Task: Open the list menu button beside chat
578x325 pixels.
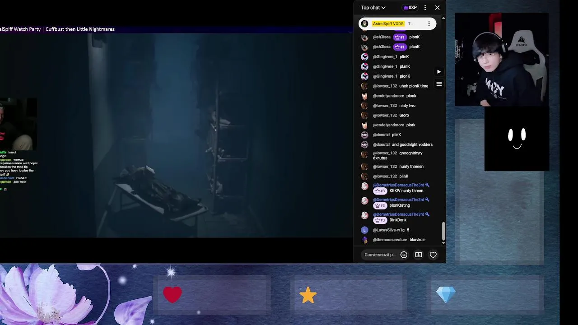Action: pyautogui.click(x=439, y=84)
